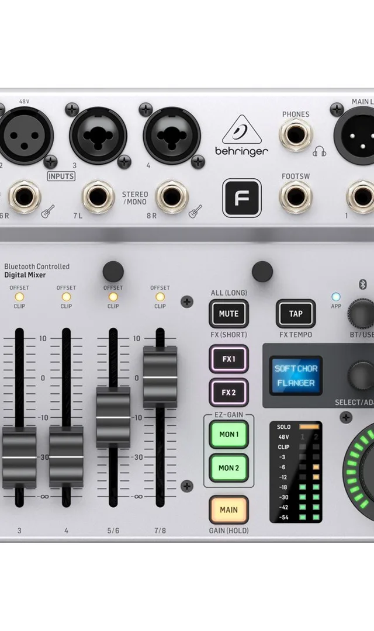The height and width of the screenshot is (631, 374).
Task: Select the FX 2 button
Action: (228, 393)
